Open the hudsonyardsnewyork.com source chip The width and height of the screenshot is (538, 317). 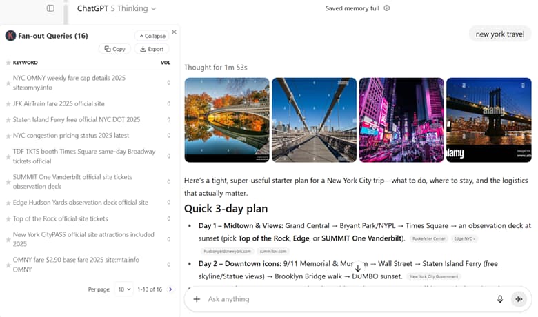[227, 252]
